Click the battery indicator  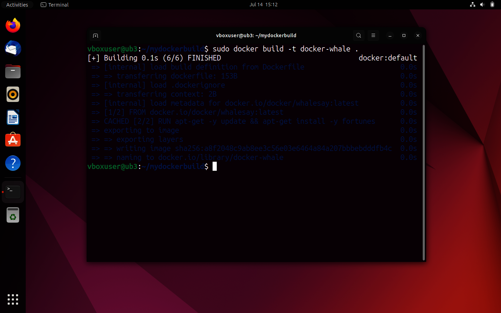pos(492,5)
